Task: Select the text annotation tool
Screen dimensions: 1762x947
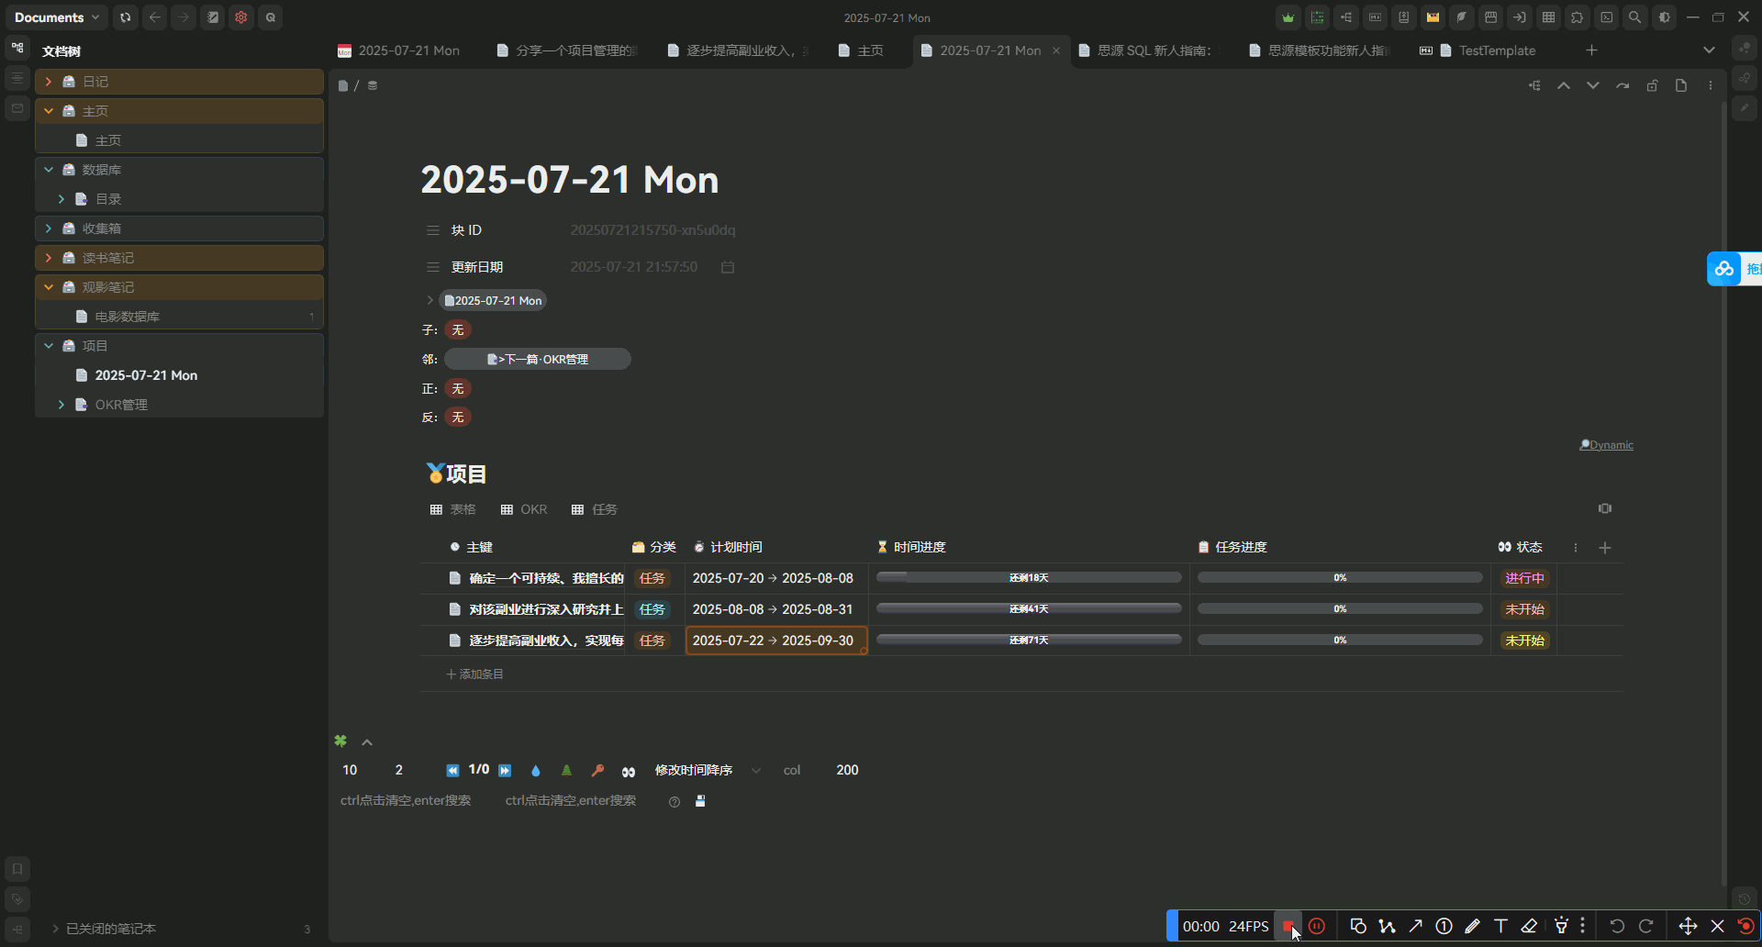Action: point(1501,925)
